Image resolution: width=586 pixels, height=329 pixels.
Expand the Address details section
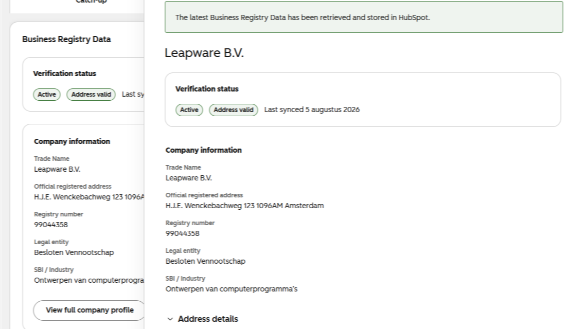202,319
